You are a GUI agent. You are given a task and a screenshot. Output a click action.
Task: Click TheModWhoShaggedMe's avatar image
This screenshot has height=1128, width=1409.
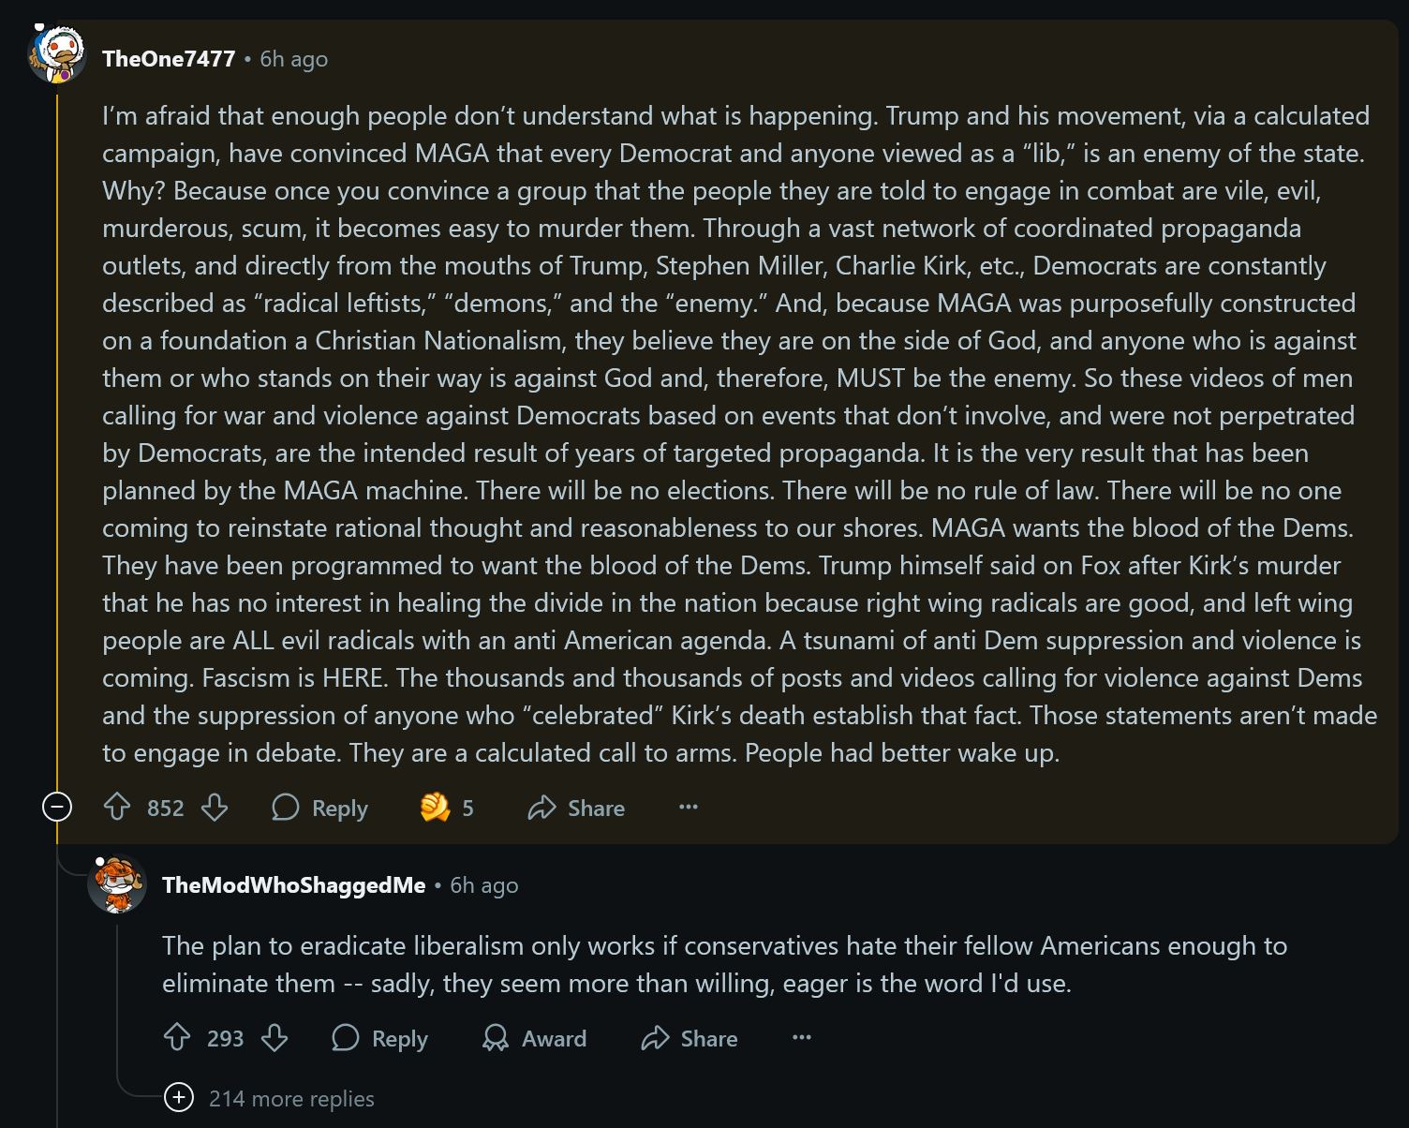pos(117,883)
